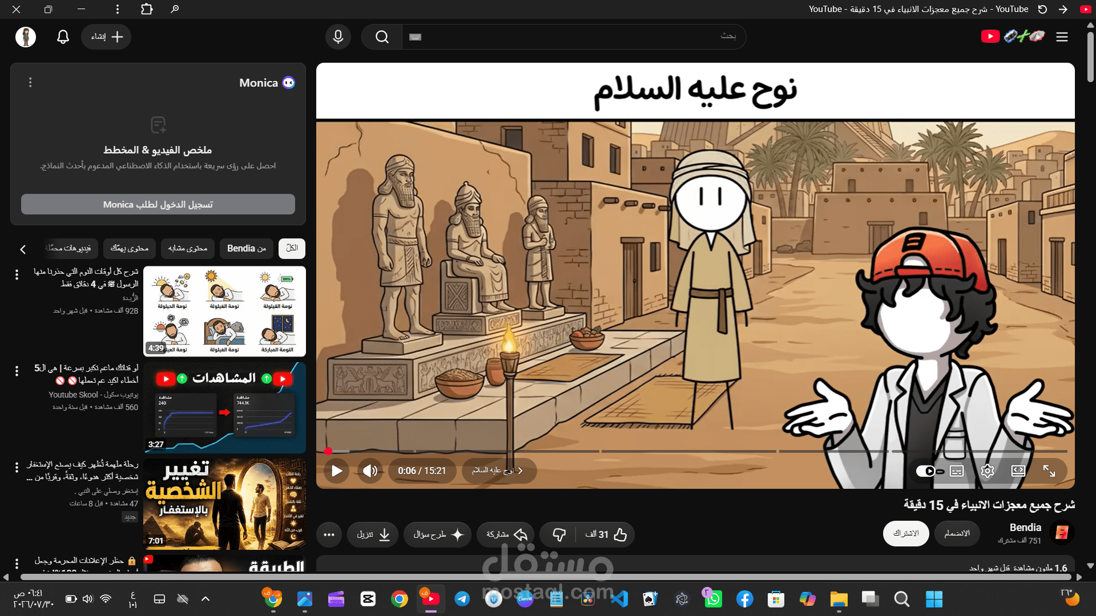Click the vertical page scrollbar
Viewport: 1096px width, 616px height.
point(1090,57)
